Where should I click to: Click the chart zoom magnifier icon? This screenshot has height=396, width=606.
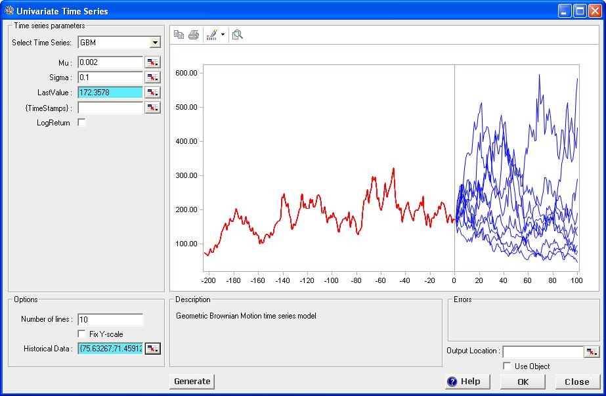pyautogui.click(x=237, y=35)
